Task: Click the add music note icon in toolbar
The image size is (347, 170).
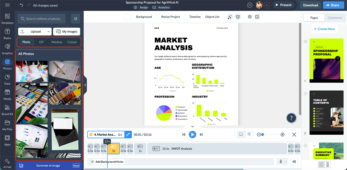Action: click(230, 17)
